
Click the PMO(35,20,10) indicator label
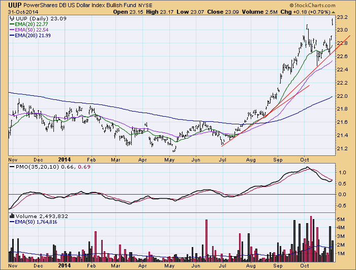tap(38, 167)
